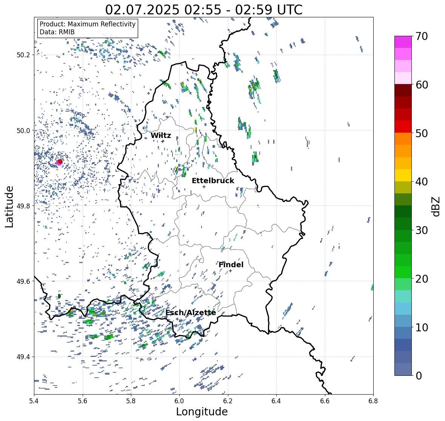Click the Esch/Alzette cross marker
This screenshot has height=421, width=445.
click(x=177, y=319)
